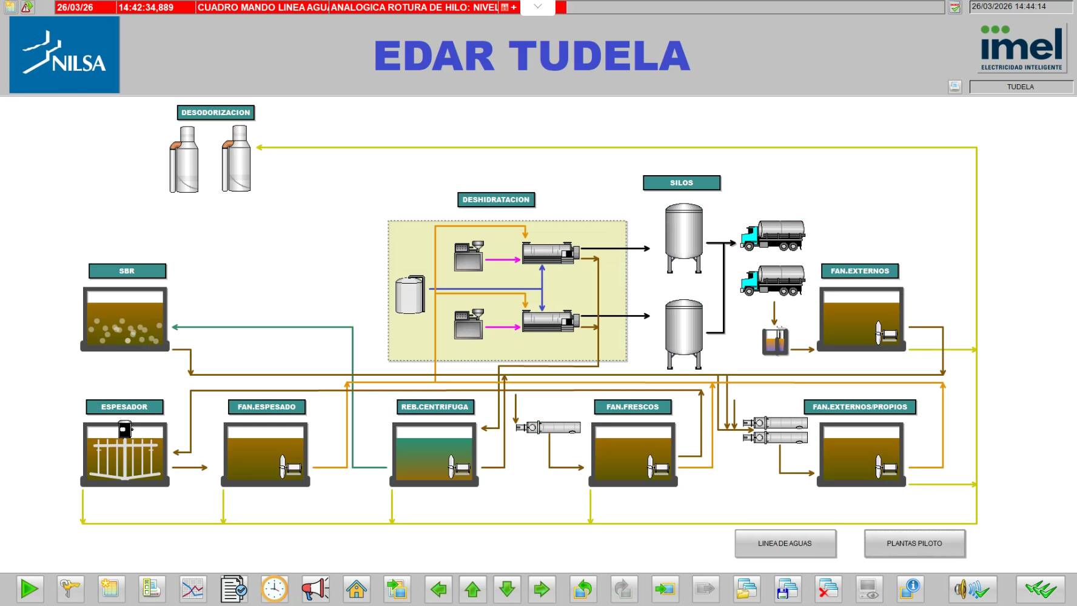Screen dimensions: 1077x606
Task: Click the triple green checkmarks icon
Action: [x=1041, y=588]
